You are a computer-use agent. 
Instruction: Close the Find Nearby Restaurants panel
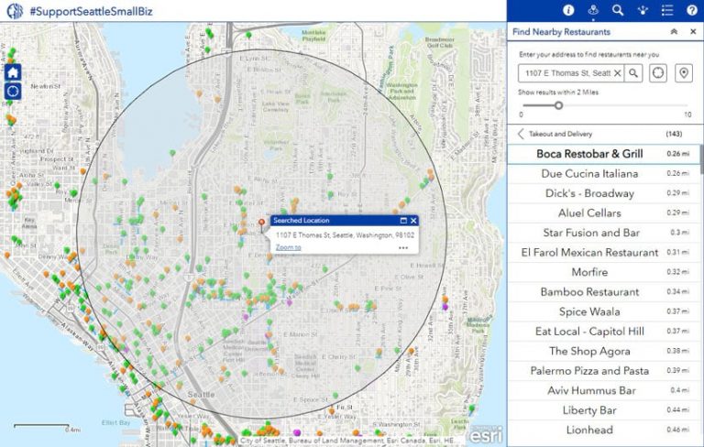pyautogui.click(x=693, y=31)
